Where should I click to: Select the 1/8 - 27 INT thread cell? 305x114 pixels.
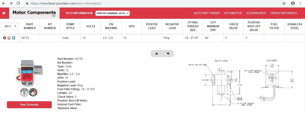[x=193, y=38]
